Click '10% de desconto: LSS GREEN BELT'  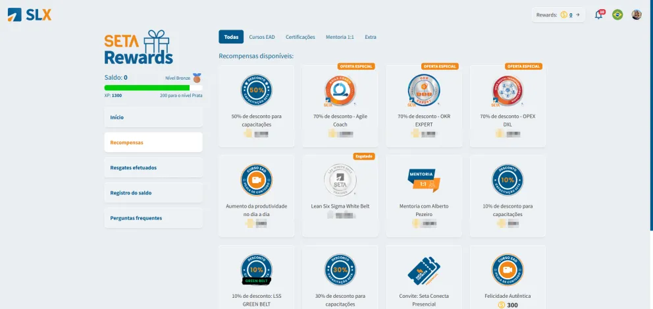pos(256,300)
